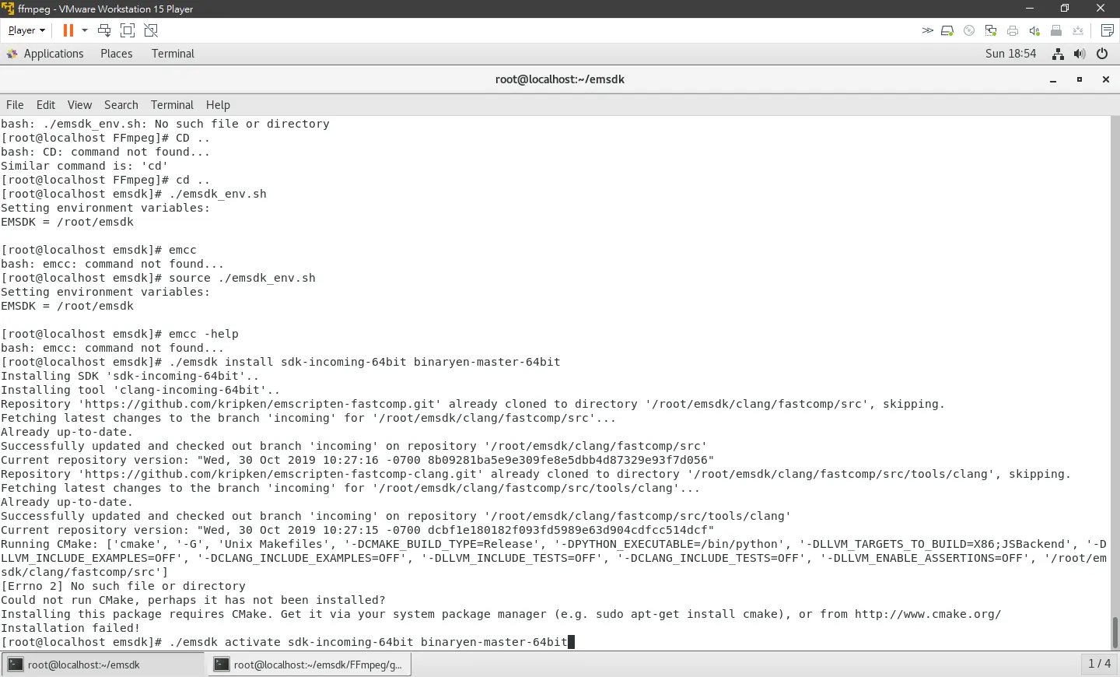
Task: Pause the virtual machine
Action: tap(68, 30)
